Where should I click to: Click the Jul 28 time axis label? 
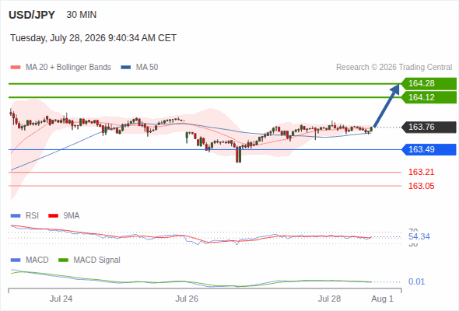329,299
